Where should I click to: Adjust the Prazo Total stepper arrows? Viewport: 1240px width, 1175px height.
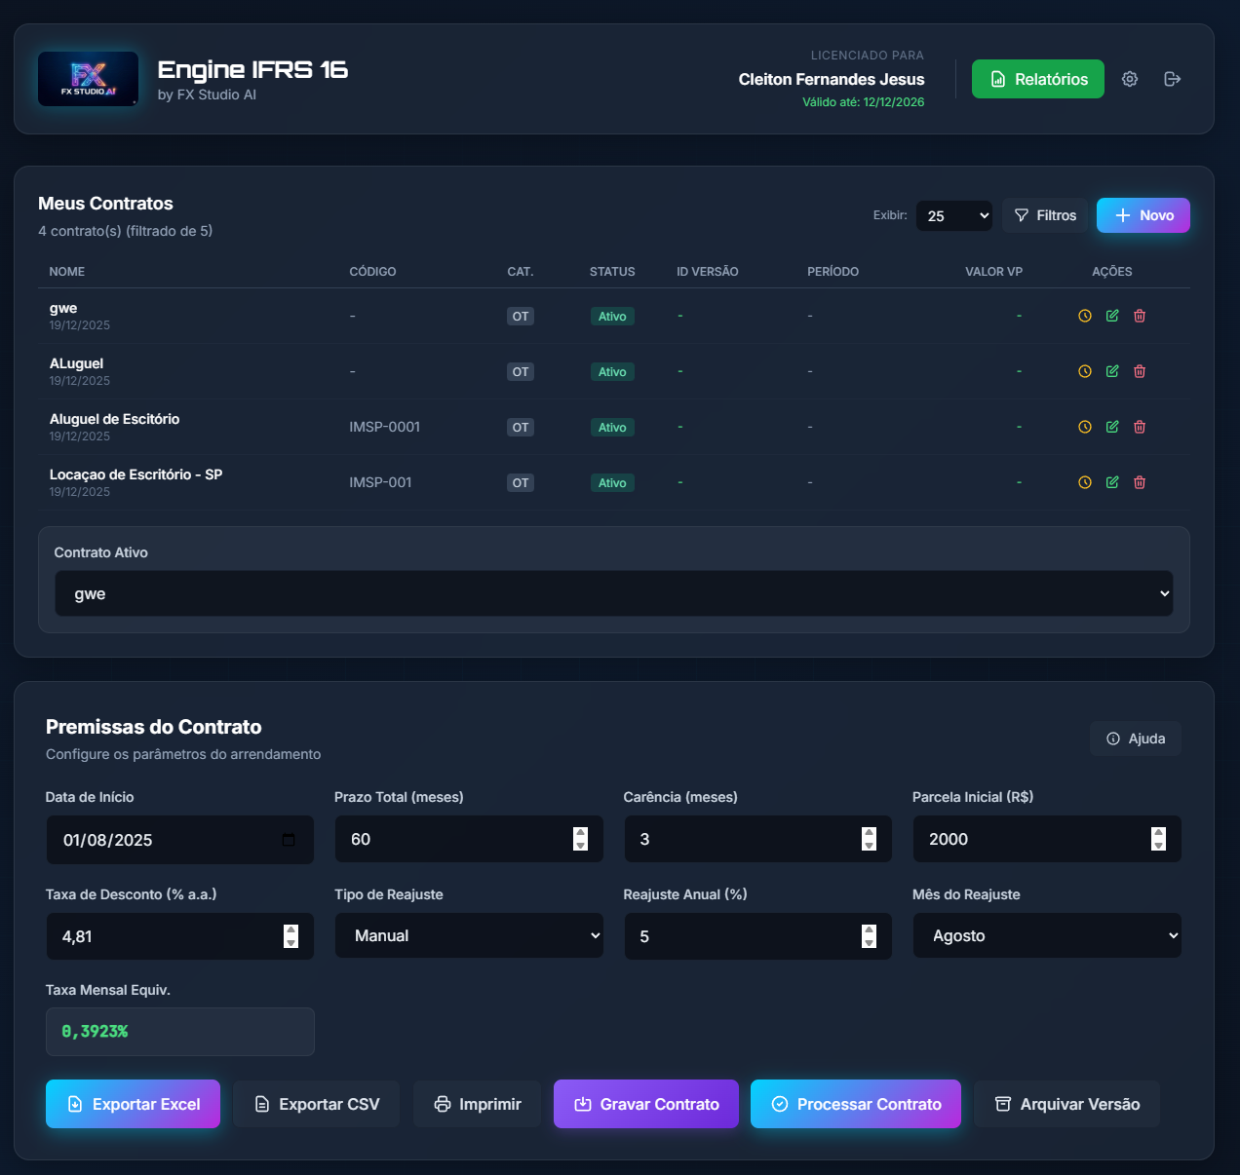[581, 839]
